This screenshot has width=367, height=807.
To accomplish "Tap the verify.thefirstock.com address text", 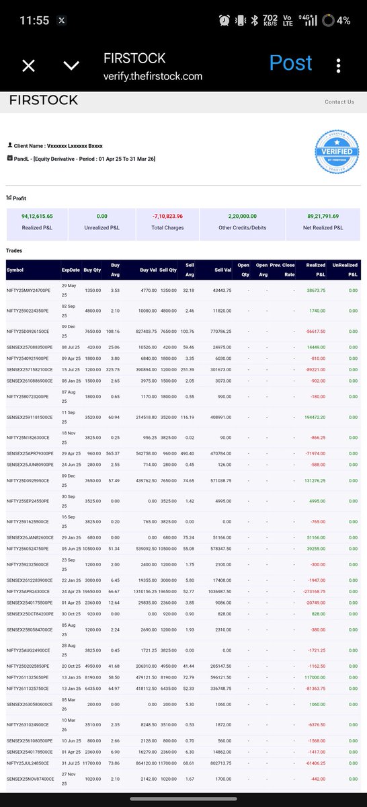I will (153, 76).
